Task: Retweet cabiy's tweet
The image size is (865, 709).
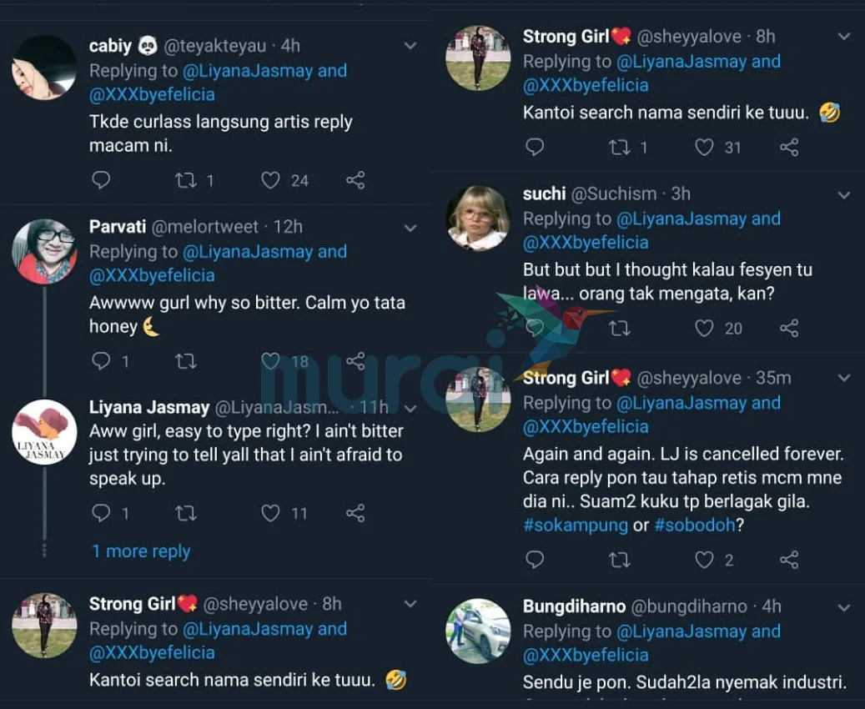Action: (185, 180)
